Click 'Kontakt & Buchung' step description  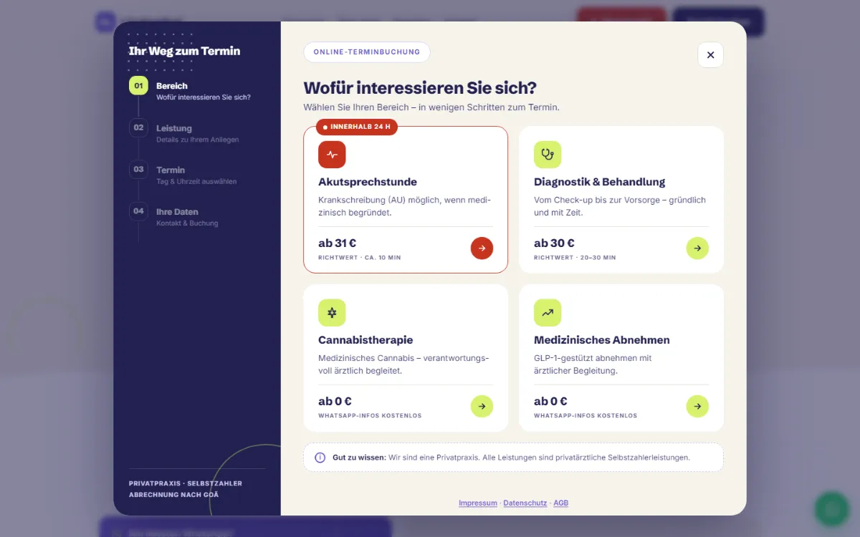(187, 223)
